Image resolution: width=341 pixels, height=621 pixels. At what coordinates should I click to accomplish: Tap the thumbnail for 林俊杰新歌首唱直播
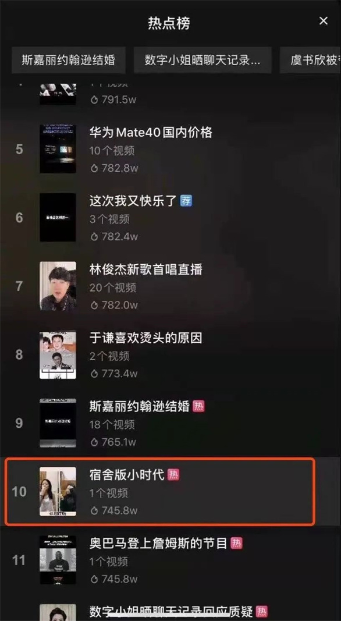(x=58, y=286)
